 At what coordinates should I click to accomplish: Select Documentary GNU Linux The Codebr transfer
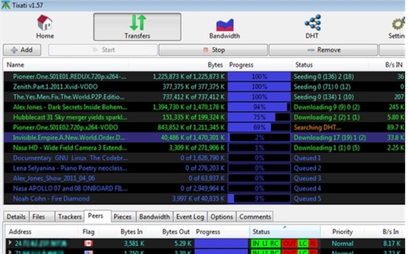click(x=204, y=158)
